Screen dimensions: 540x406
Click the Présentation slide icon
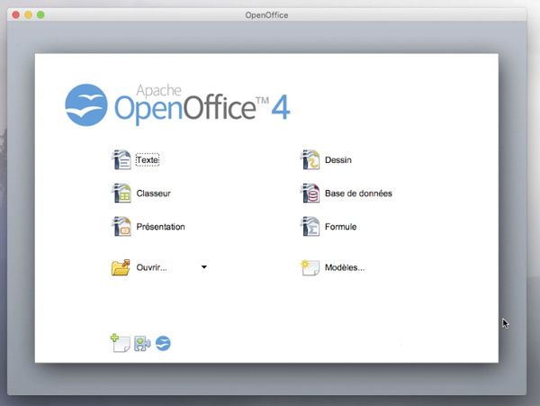pyautogui.click(x=121, y=227)
